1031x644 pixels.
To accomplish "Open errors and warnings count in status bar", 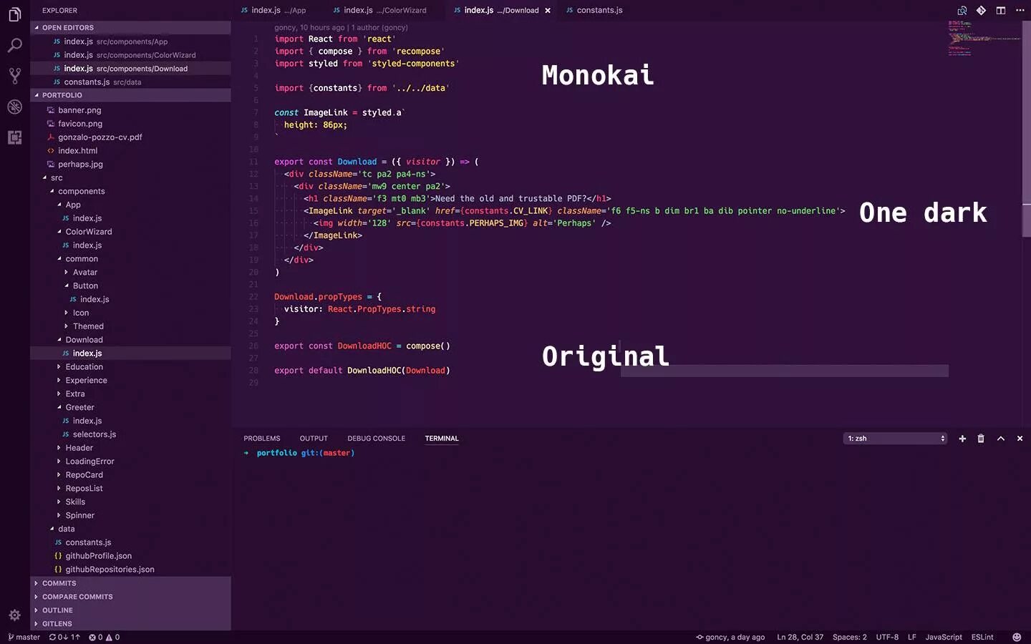I will [104, 637].
